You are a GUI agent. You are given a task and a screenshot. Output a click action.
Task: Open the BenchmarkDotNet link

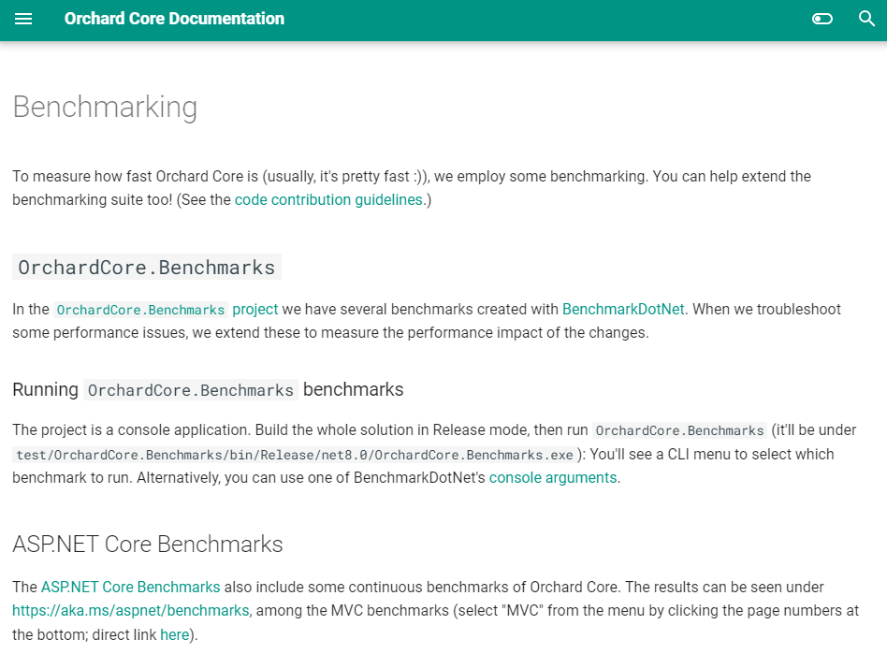point(623,310)
